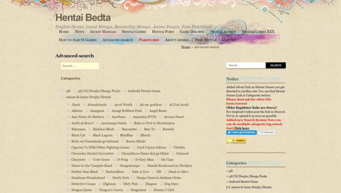Click the 174 followers count bubble
Viewport: 341px width, 193px height.
266,132
